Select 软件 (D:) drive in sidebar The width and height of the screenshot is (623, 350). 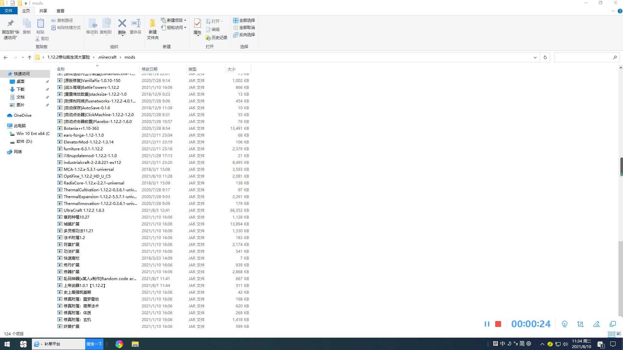[24, 141]
